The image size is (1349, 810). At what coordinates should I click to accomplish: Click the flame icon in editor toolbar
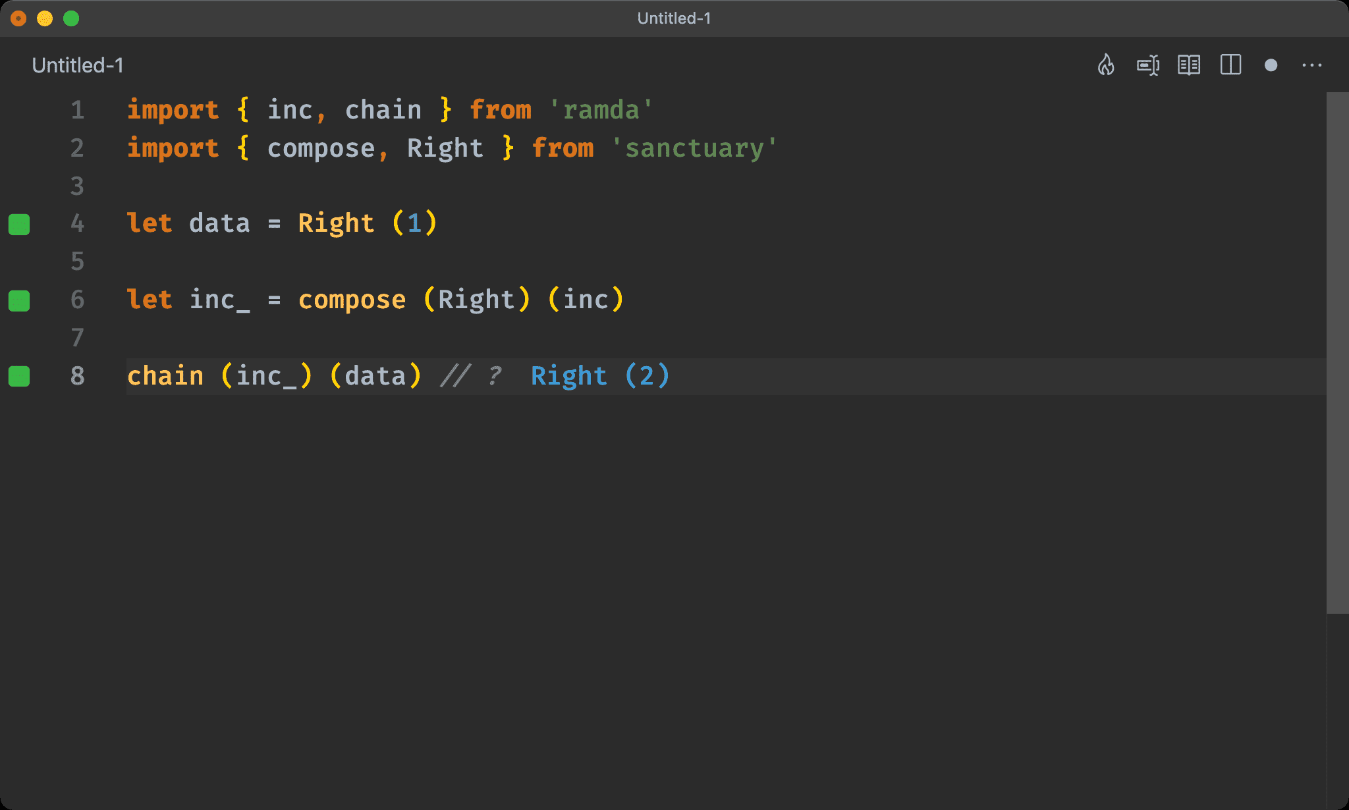coord(1106,65)
